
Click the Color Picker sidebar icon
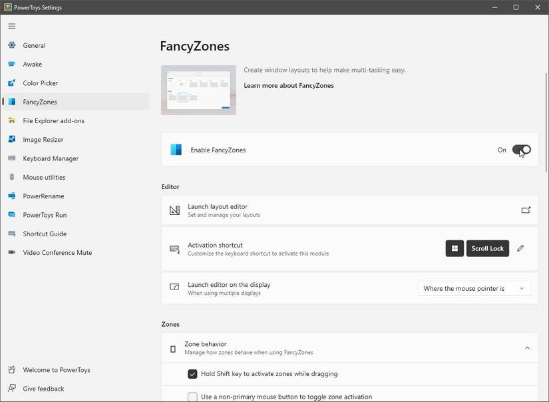tap(11, 83)
